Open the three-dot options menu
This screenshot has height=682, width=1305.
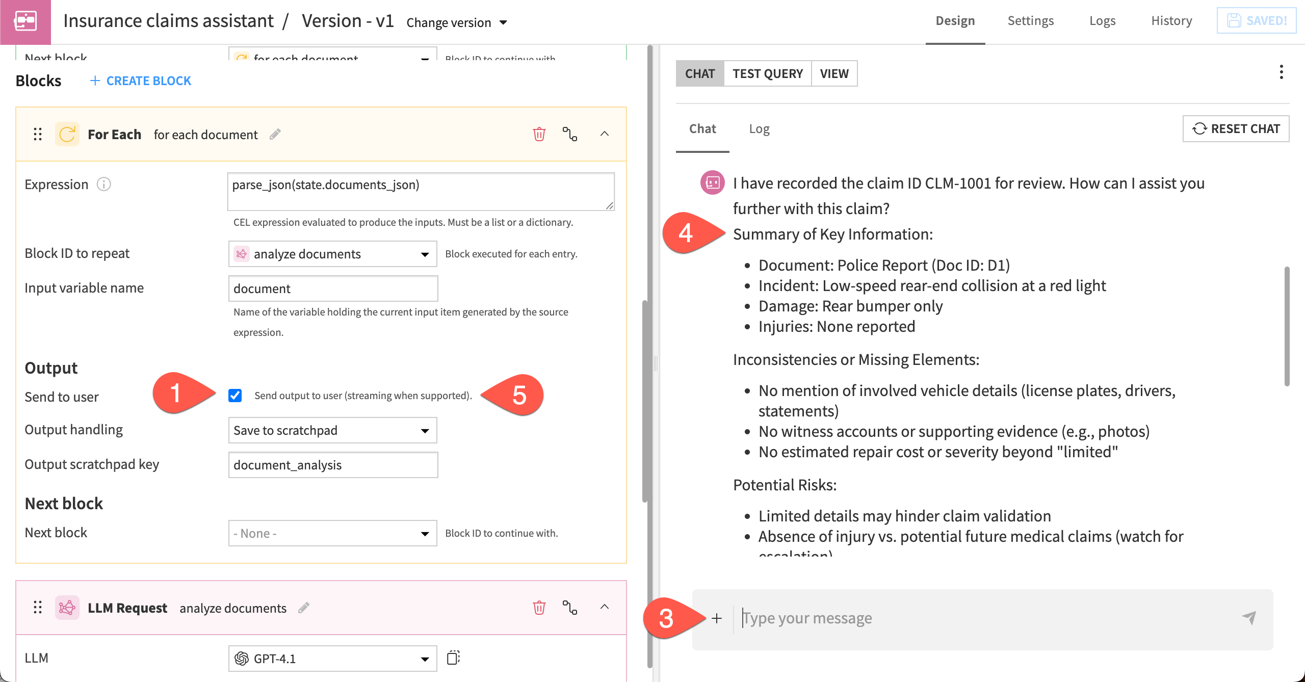[x=1281, y=73]
